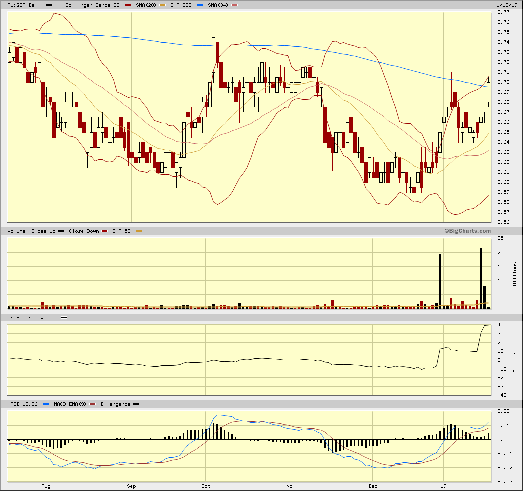Select the red swatch after Close Down
The height and width of the screenshot is (491, 523).
[105, 231]
